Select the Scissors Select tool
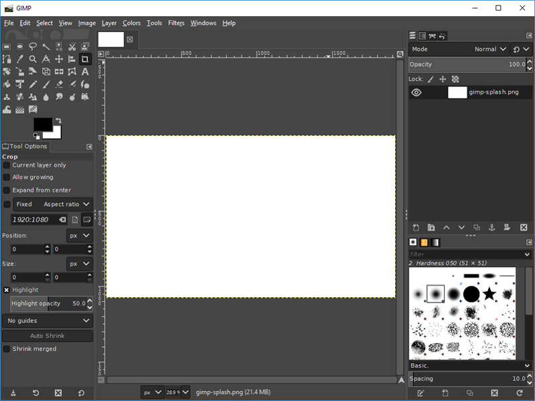 [72, 46]
